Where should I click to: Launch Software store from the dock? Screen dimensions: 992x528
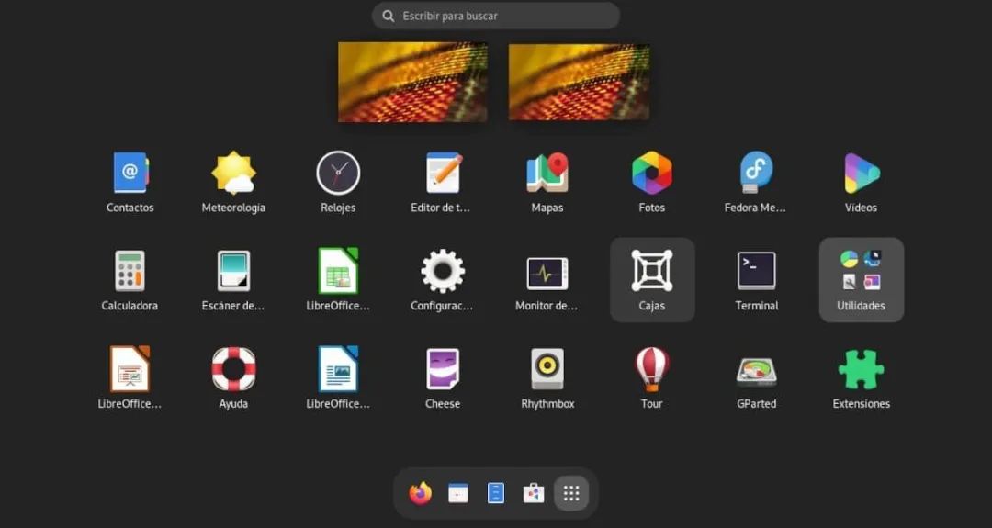[534, 492]
